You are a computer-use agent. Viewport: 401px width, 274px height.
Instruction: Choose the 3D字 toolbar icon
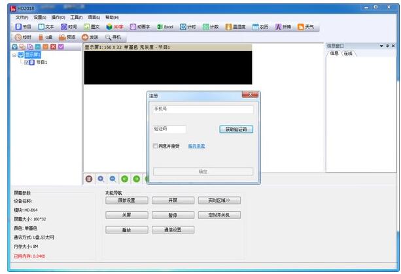coord(114,27)
